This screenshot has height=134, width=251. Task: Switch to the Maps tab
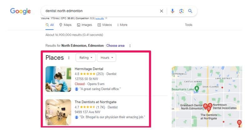[65, 25]
